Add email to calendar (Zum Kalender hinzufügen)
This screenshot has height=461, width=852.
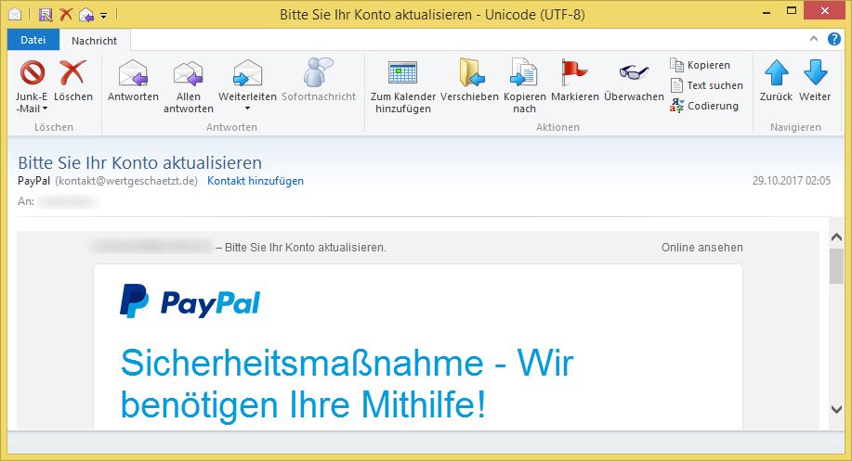(402, 87)
